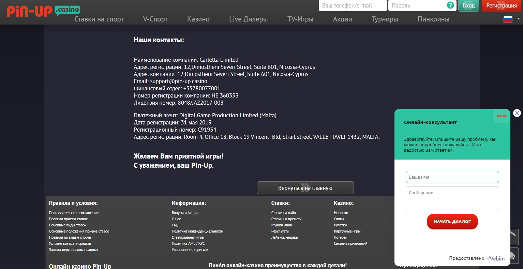Focus the Пароль password field
This screenshot has width=523, height=269.
point(422,6)
